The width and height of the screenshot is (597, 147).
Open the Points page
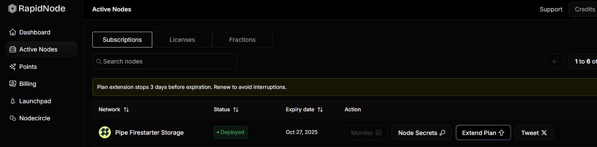pyautogui.click(x=28, y=67)
